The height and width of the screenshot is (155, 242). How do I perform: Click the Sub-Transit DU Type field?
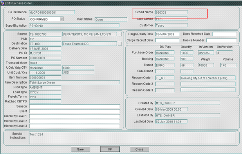pos(165,71)
